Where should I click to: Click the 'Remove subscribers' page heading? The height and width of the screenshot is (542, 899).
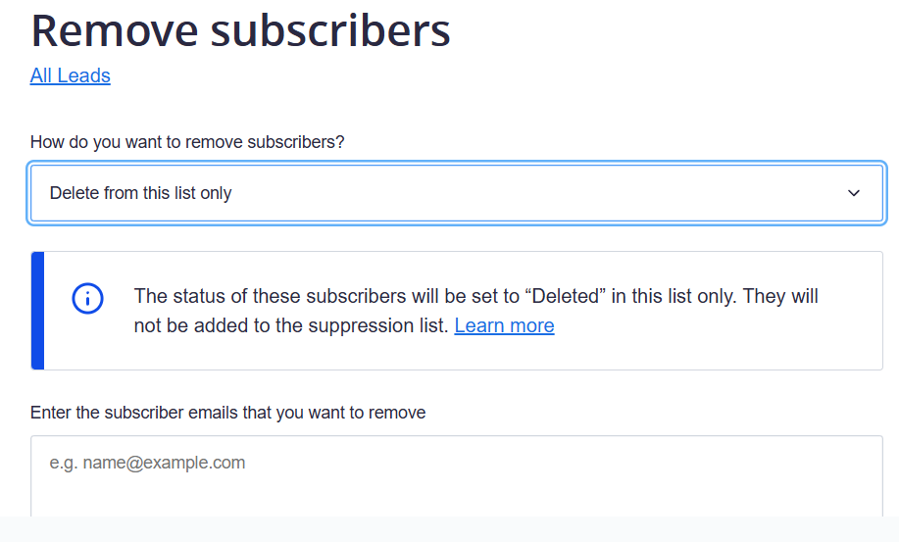point(240,30)
